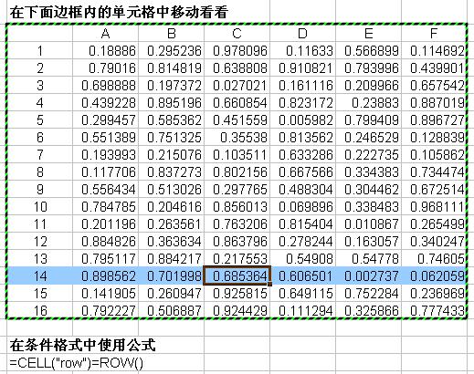Select row label 14 in highlighted row
This screenshot has height=374, width=474.
[x=40, y=275]
